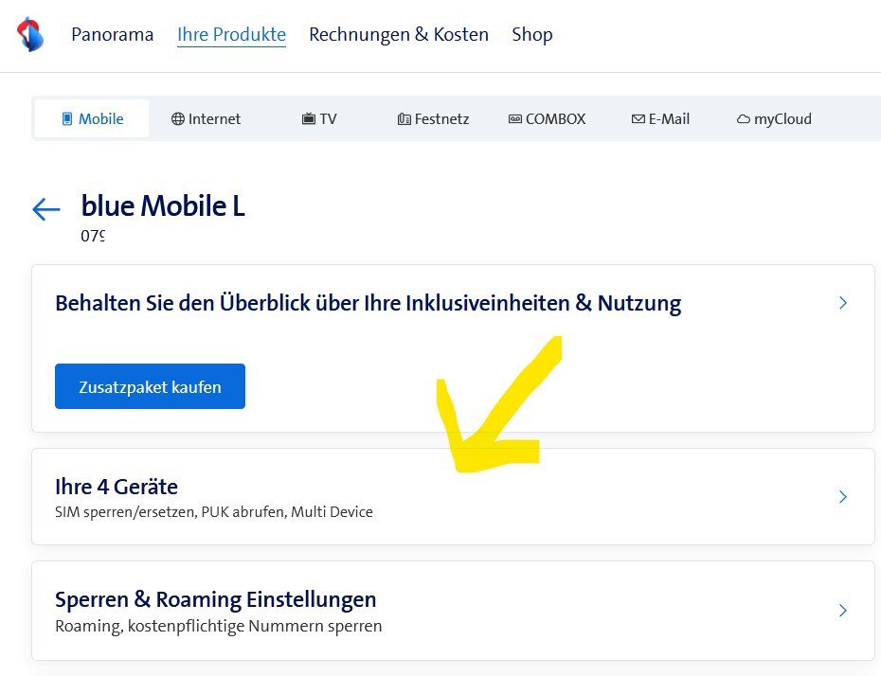Click the Swisscom logo
This screenshot has height=676, width=881.
30,34
